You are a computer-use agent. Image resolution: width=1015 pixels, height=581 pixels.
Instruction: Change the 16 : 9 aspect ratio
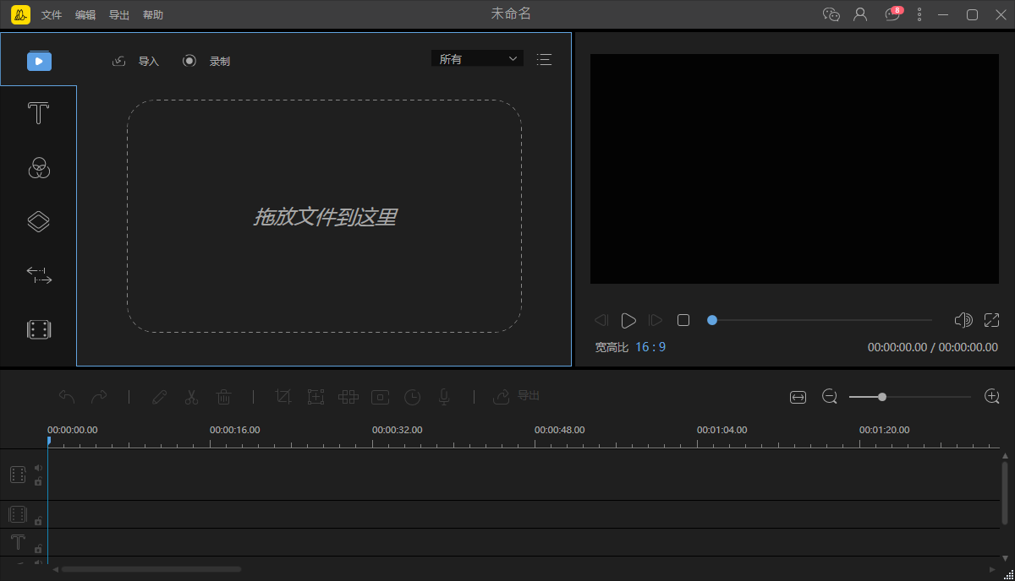[x=650, y=347]
